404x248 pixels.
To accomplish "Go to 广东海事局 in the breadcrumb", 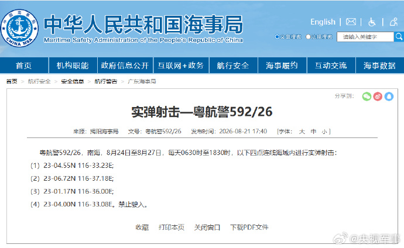I will point(142,81).
